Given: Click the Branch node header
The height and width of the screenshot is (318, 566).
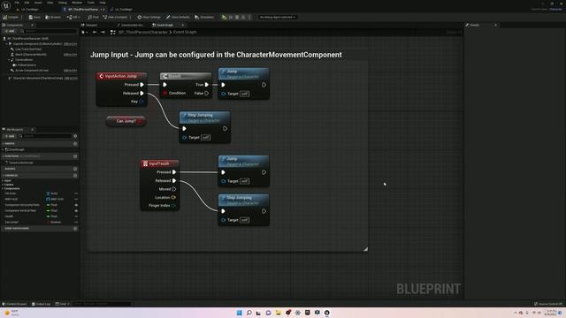Looking at the screenshot, I should click(x=186, y=76).
